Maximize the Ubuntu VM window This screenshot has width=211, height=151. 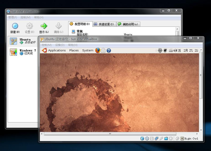(190, 38)
